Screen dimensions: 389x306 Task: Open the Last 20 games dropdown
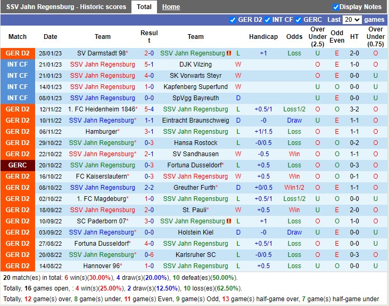coord(352,20)
